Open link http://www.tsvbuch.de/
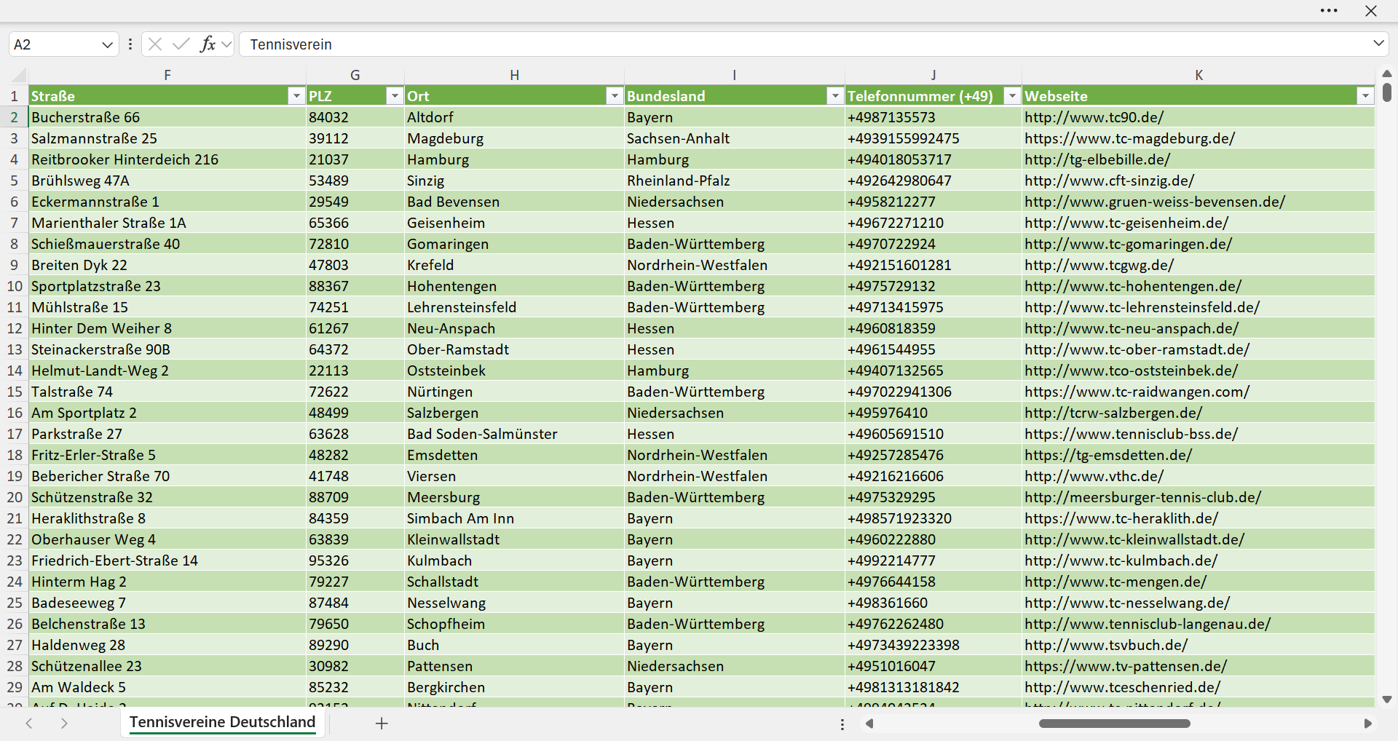Viewport: 1398px width, 741px height. pos(1106,645)
